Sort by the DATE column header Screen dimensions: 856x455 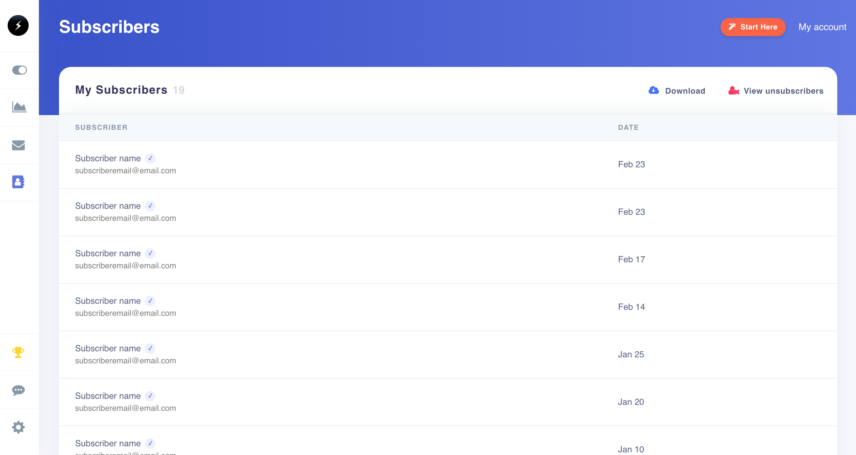tap(628, 127)
